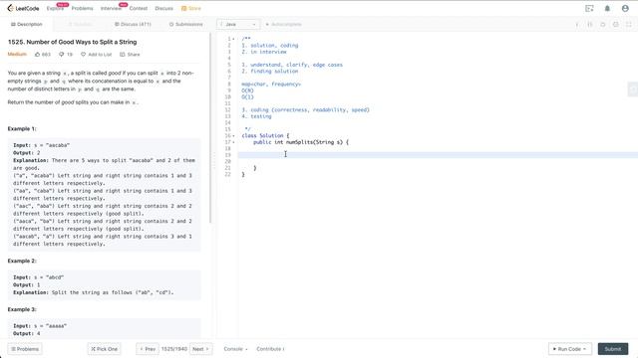638x358 pixels.
Task: Open the Contest page
Action: [139, 8]
